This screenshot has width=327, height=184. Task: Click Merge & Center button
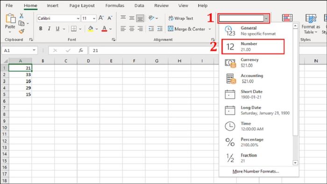187,29
